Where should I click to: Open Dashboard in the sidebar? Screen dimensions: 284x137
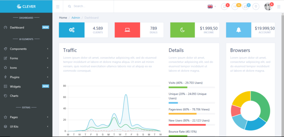[x=26, y=27]
